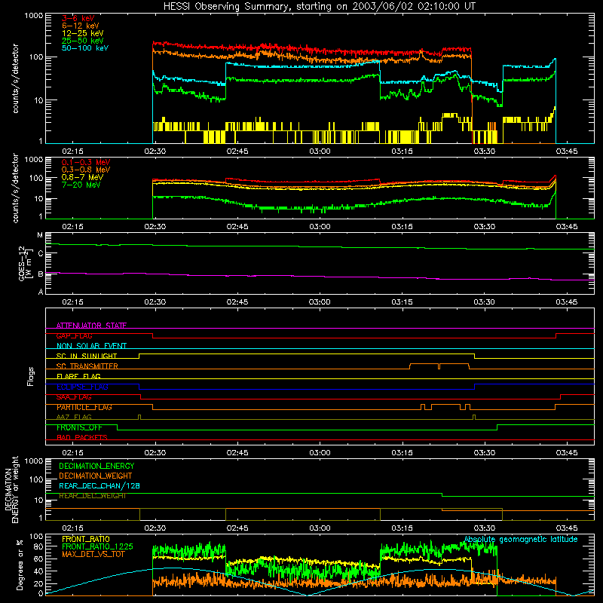Click the DECIMATION_WEIGHT legend label
Screen dimensions: 603x603
[x=96, y=476]
